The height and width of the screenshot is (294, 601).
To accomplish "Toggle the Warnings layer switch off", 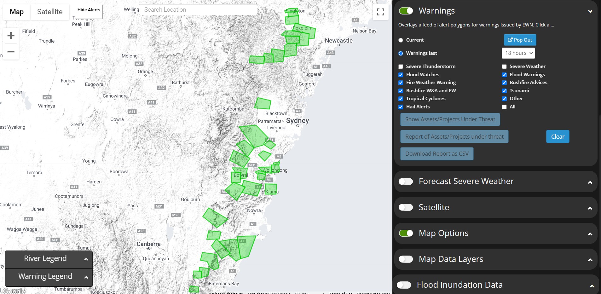I will [x=406, y=11].
